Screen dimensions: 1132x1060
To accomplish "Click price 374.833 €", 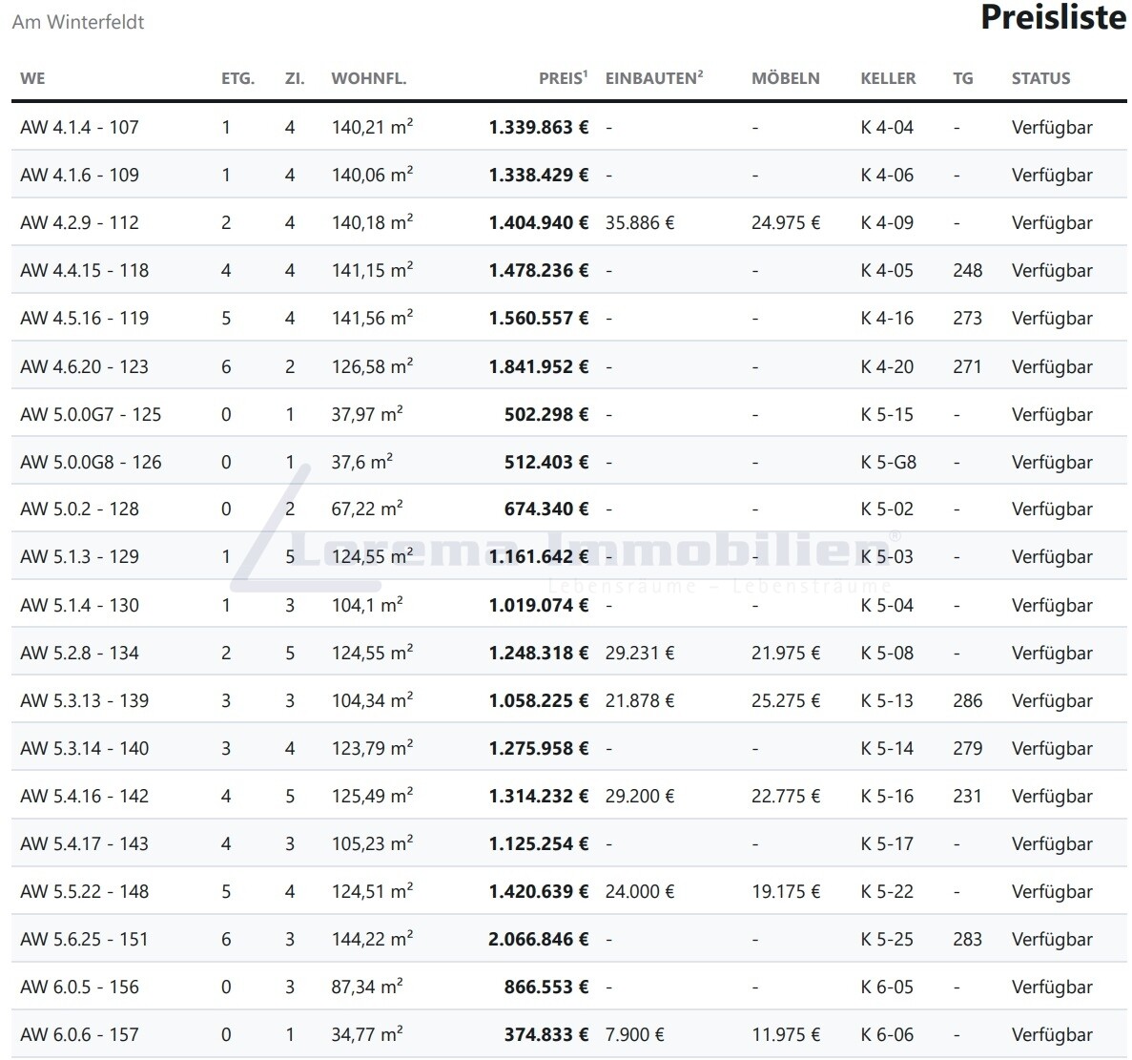I will [x=546, y=1034].
